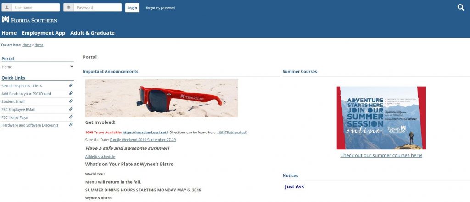Viewport: 470px width, 202px height.
Task: Click link icon beside FSC Employee EMail
Action: [71, 109]
